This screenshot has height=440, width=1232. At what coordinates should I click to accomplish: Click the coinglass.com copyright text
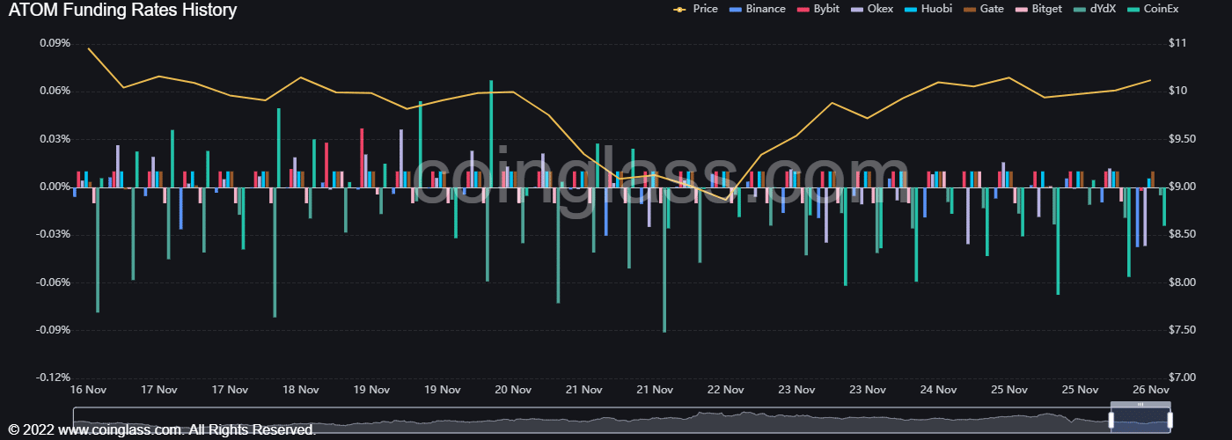[163, 429]
